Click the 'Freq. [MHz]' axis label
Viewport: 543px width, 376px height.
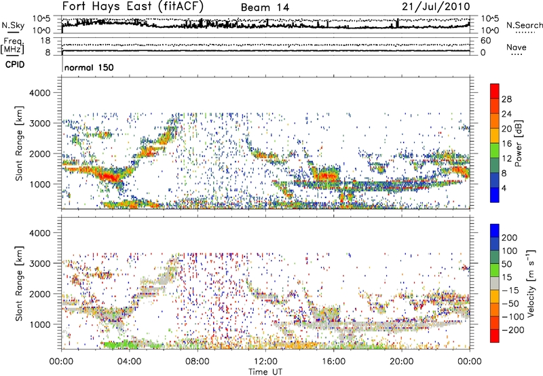click(12, 46)
